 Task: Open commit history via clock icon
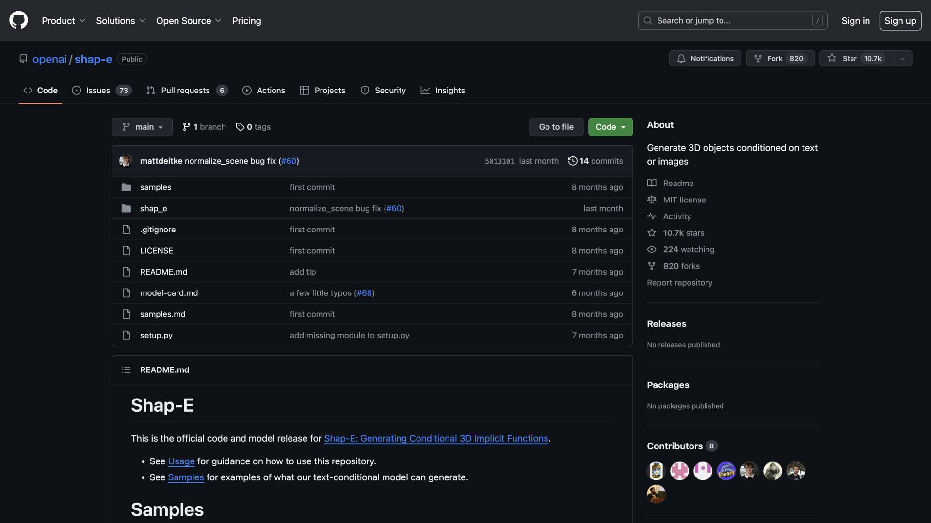[573, 161]
